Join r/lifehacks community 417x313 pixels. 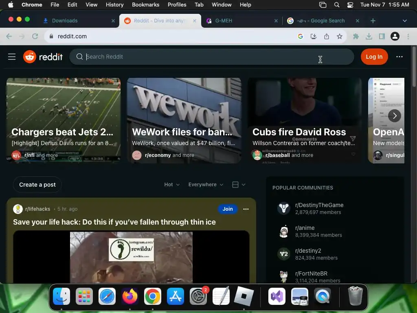pos(228,209)
